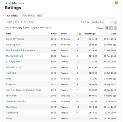123x122 pixels.
Task: Click the back arrow beside voldemarz
Action: (x=6, y=3)
